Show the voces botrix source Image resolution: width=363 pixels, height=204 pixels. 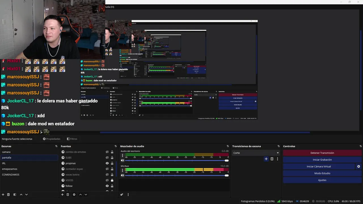[107, 175]
